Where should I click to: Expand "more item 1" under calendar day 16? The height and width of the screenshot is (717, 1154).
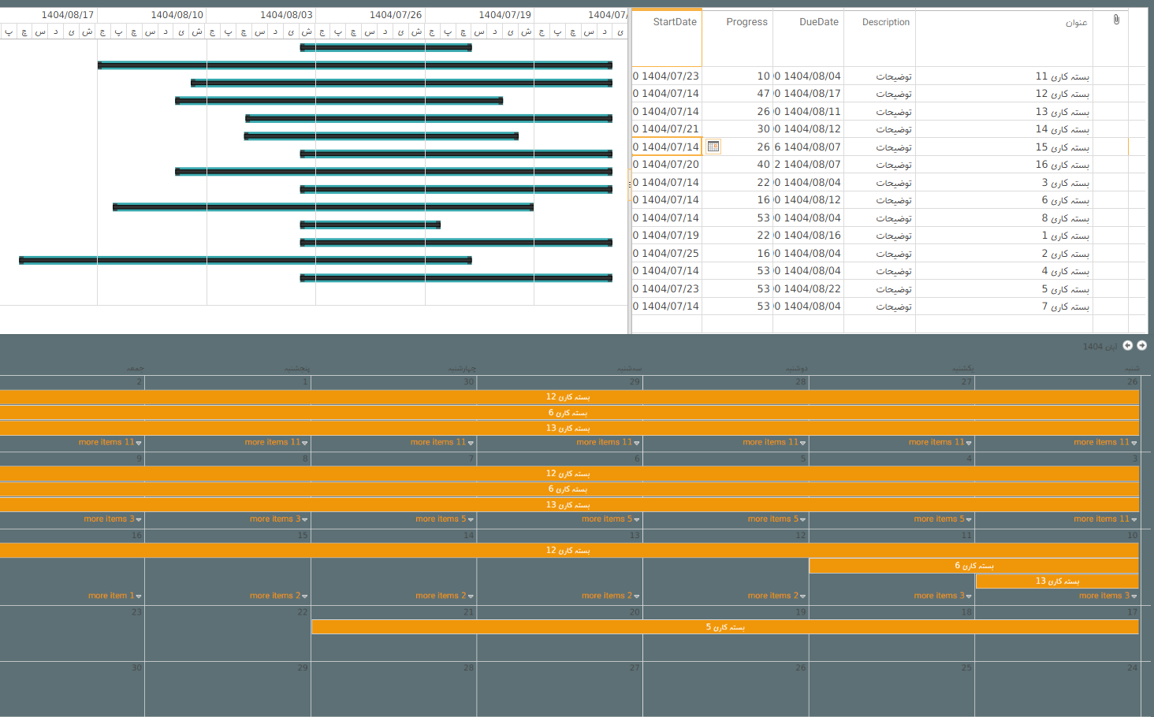(x=114, y=596)
